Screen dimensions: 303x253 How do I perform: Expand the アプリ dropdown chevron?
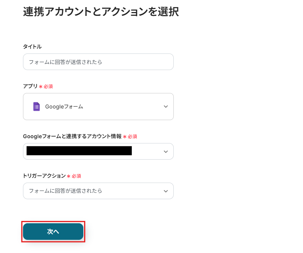(166, 107)
